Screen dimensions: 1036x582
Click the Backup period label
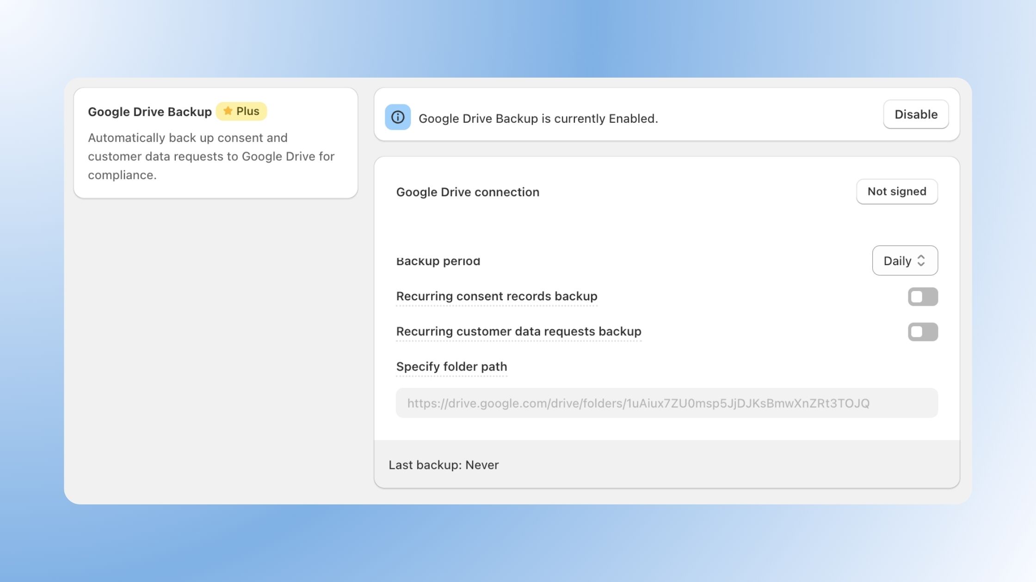pyautogui.click(x=438, y=261)
